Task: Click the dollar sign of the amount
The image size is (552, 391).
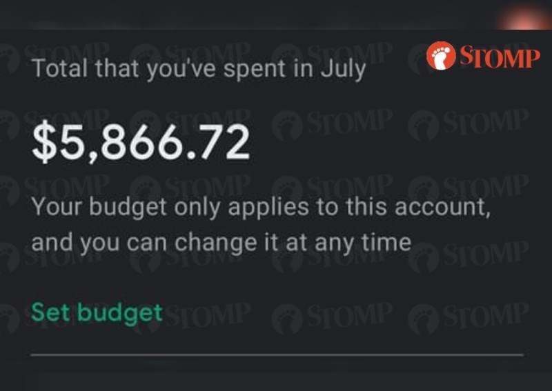Action: click(44, 142)
